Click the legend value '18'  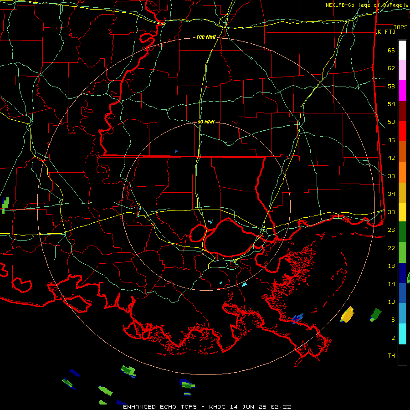coord(391,266)
